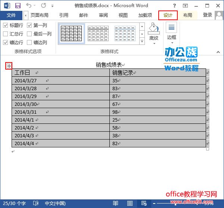Click the 中文(中国) language indicator
The height and width of the screenshot is (208, 224).
[x=55, y=204]
